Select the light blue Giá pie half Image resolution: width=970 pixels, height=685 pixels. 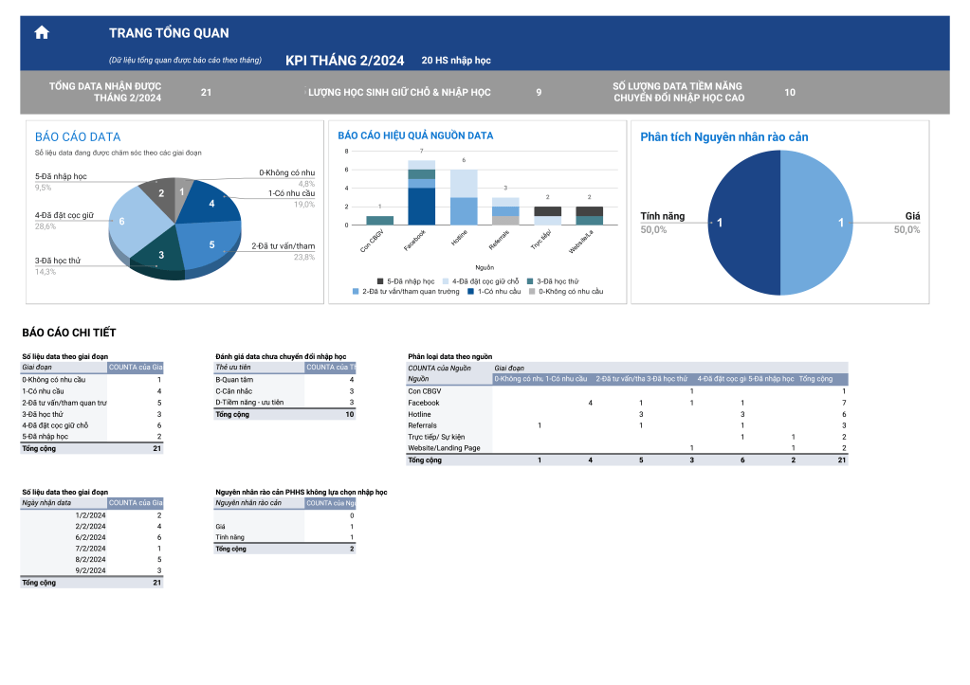pos(815,223)
